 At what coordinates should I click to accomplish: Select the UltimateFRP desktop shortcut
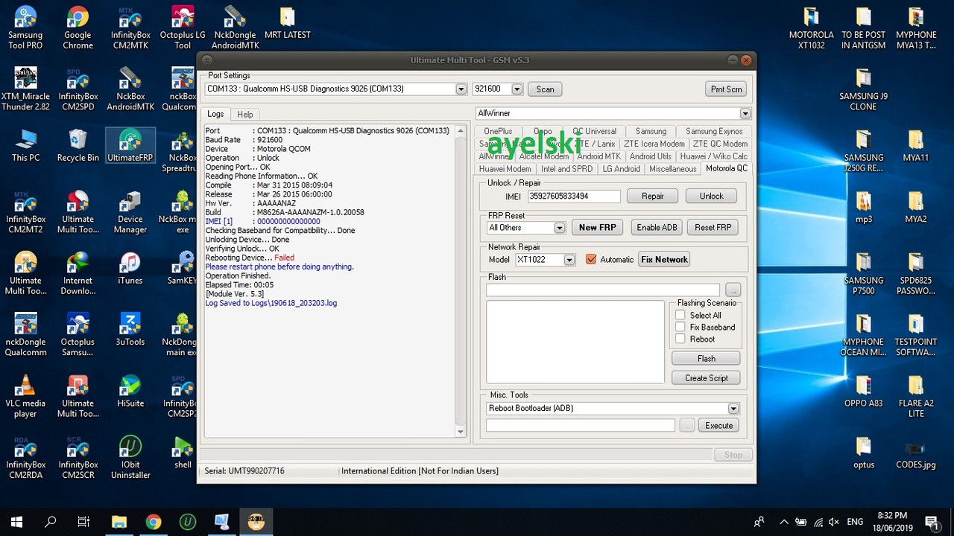[130, 145]
